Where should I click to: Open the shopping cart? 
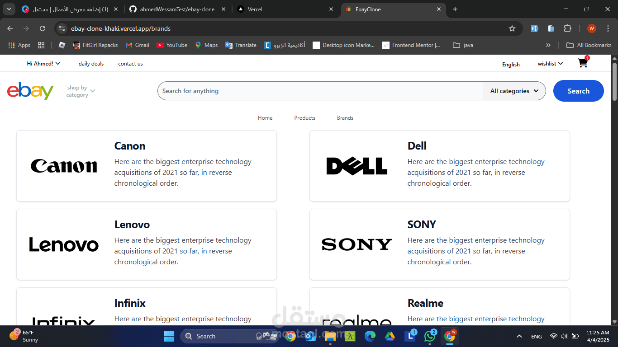click(583, 63)
